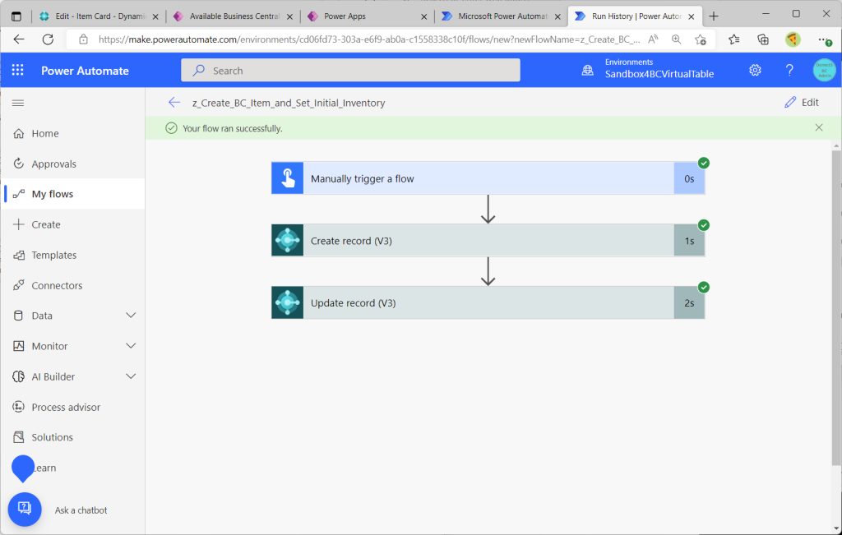Click the Create record Business Central icon
This screenshot has width=842, height=535.
(287, 241)
